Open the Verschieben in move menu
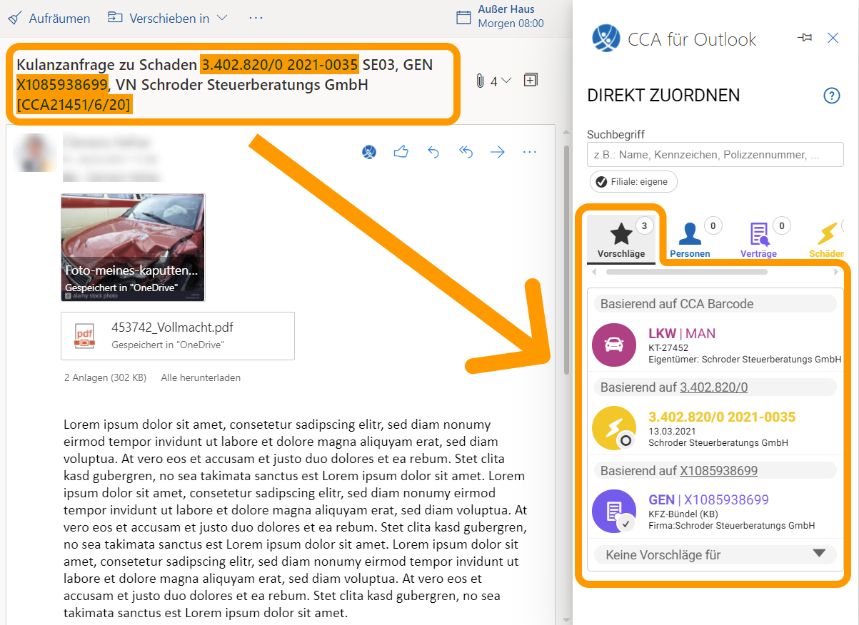This screenshot has width=859, height=625. pos(168,18)
